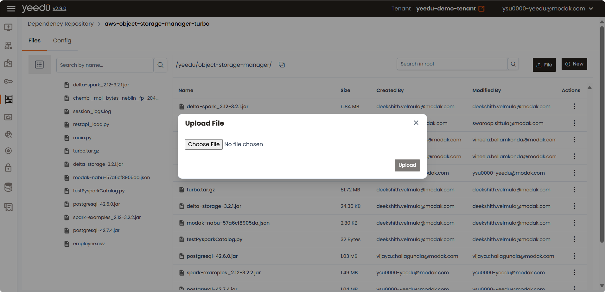Click the Upload button in dialog
Screen dimensions: 605x292
pos(407,165)
